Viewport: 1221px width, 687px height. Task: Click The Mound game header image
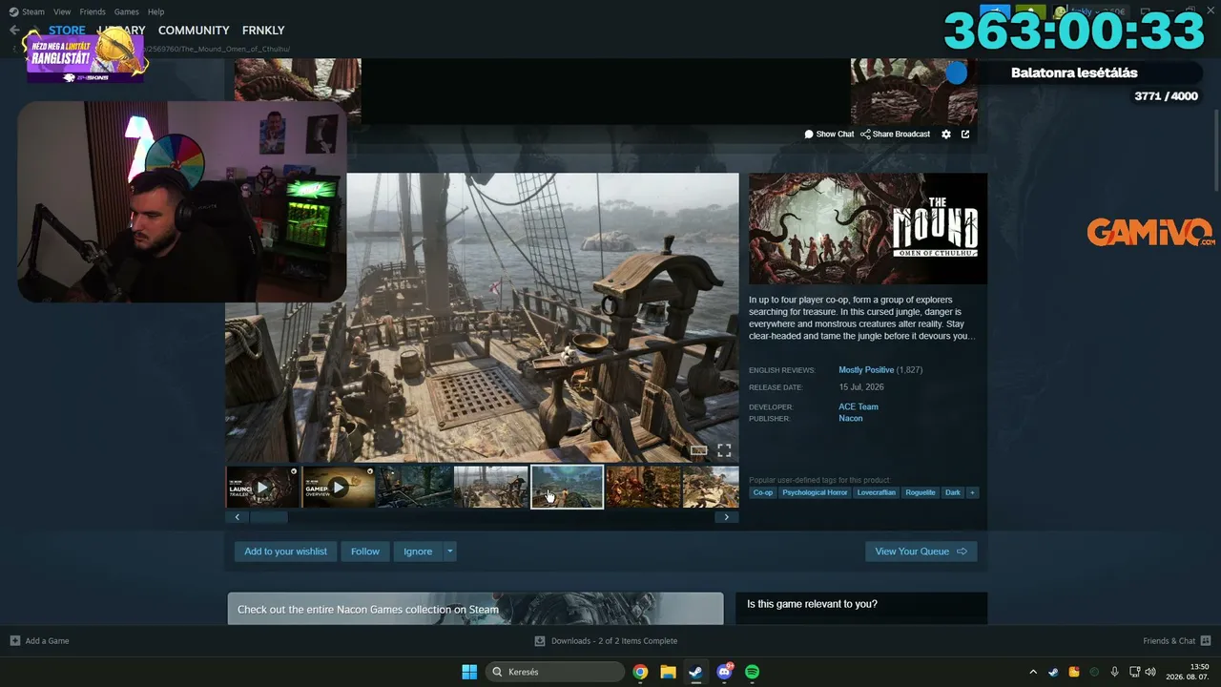click(868, 229)
